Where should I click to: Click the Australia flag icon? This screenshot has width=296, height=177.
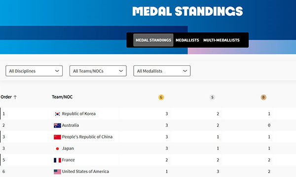(57, 125)
